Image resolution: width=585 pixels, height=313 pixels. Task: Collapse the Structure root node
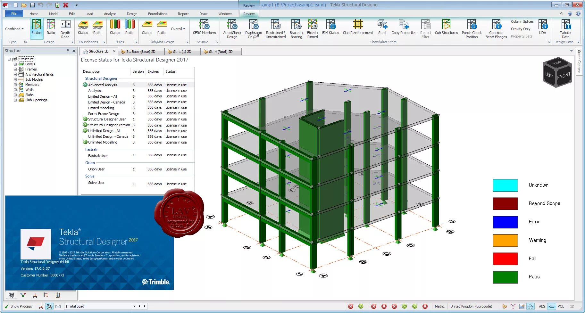click(x=9, y=59)
